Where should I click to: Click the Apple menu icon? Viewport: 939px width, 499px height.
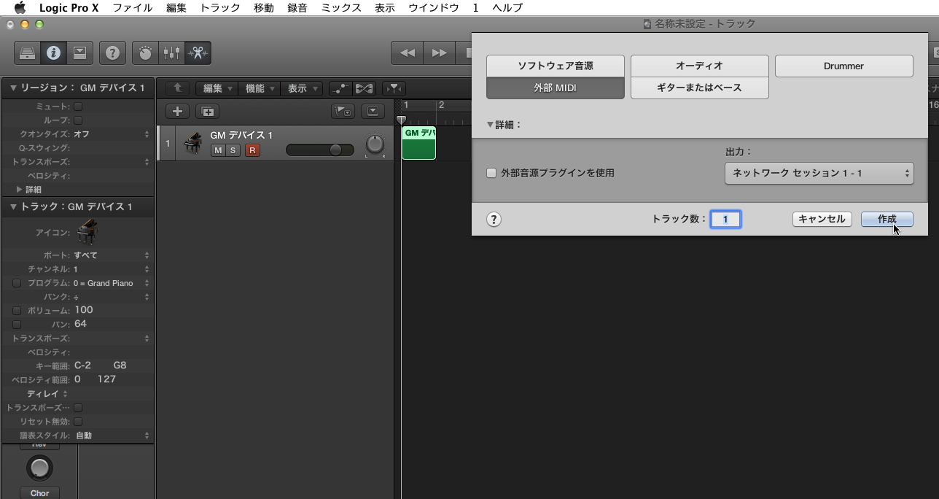point(20,8)
